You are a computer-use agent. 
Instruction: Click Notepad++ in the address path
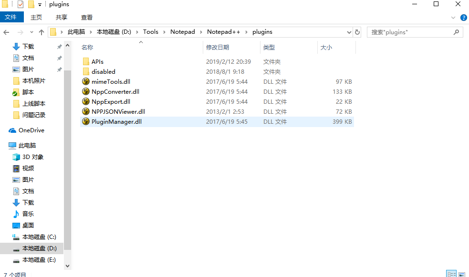click(x=223, y=32)
